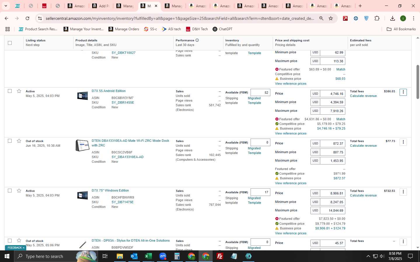Open the D7X 75" Windows Edition product link
Viewport: 420px width, 262px height.
110,191
